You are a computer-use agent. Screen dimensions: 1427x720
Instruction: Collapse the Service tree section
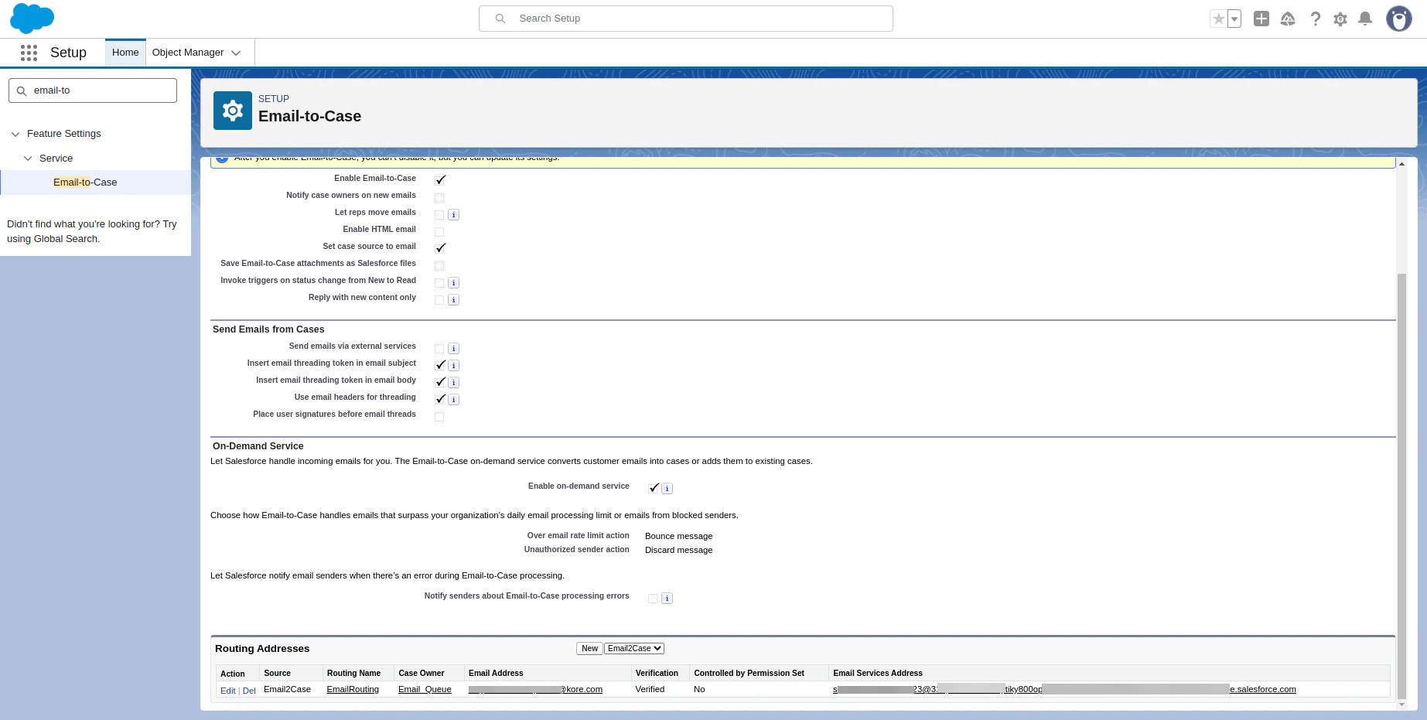[28, 158]
